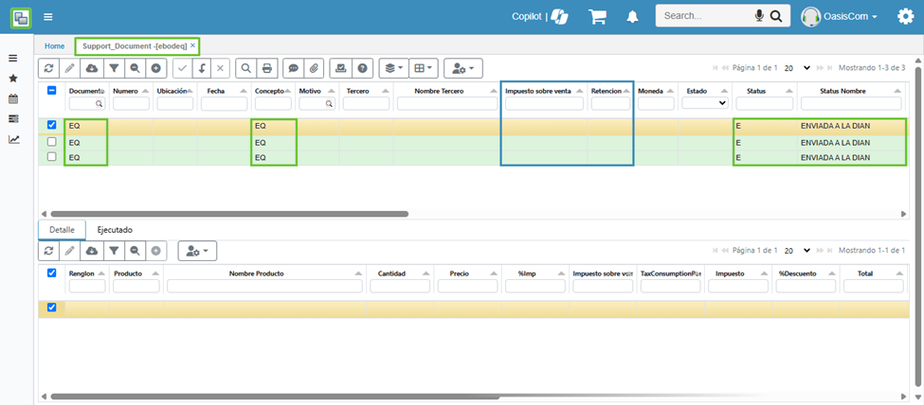Click the notification bell icon
The image size is (924, 405).
[x=632, y=16]
